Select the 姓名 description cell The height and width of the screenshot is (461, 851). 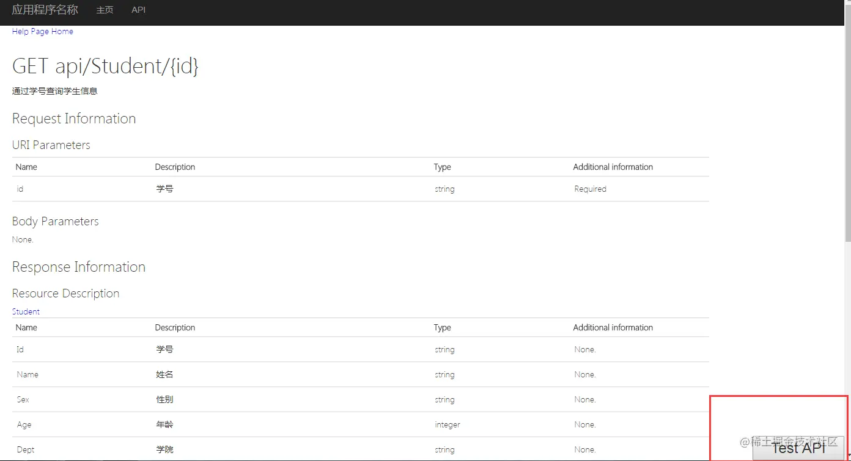164,374
